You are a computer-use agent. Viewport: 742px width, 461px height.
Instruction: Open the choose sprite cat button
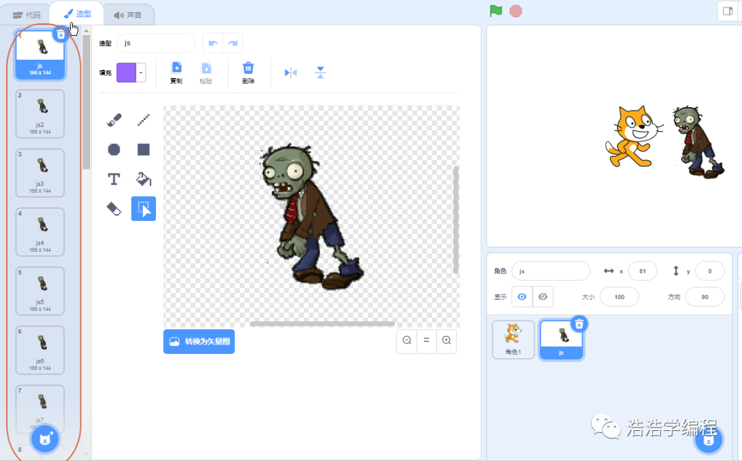tap(708, 439)
